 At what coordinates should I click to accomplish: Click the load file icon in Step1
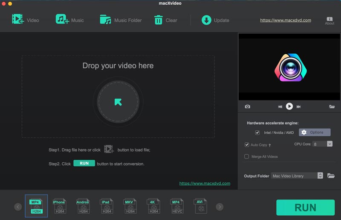click(109, 149)
